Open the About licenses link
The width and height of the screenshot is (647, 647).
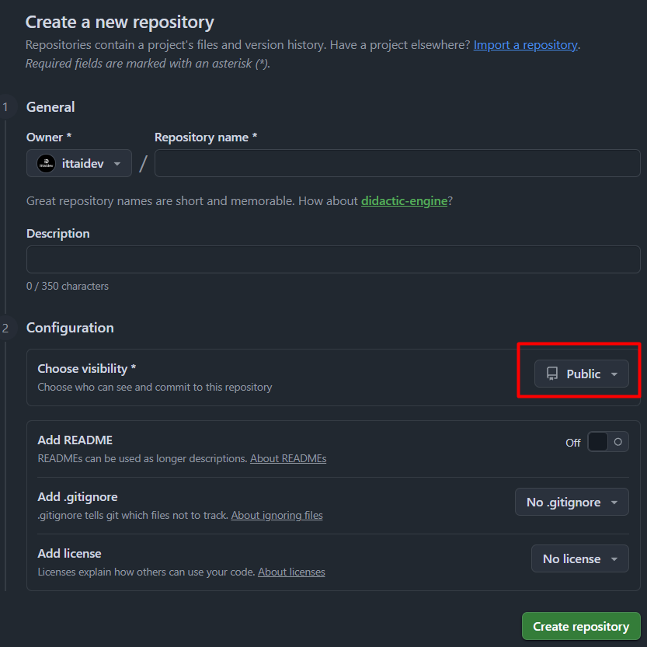291,572
